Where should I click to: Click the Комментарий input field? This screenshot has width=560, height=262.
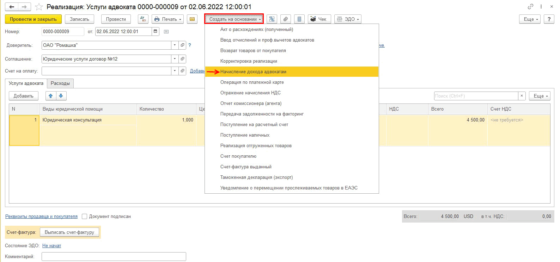tap(114, 256)
